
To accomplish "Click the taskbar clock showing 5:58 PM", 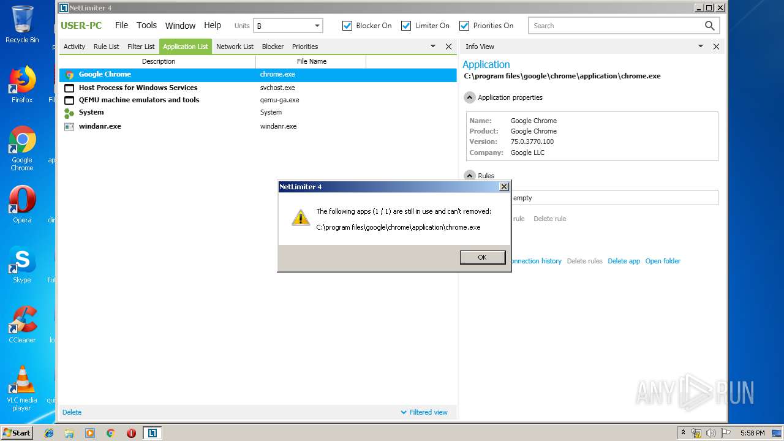I will click(752, 433).
